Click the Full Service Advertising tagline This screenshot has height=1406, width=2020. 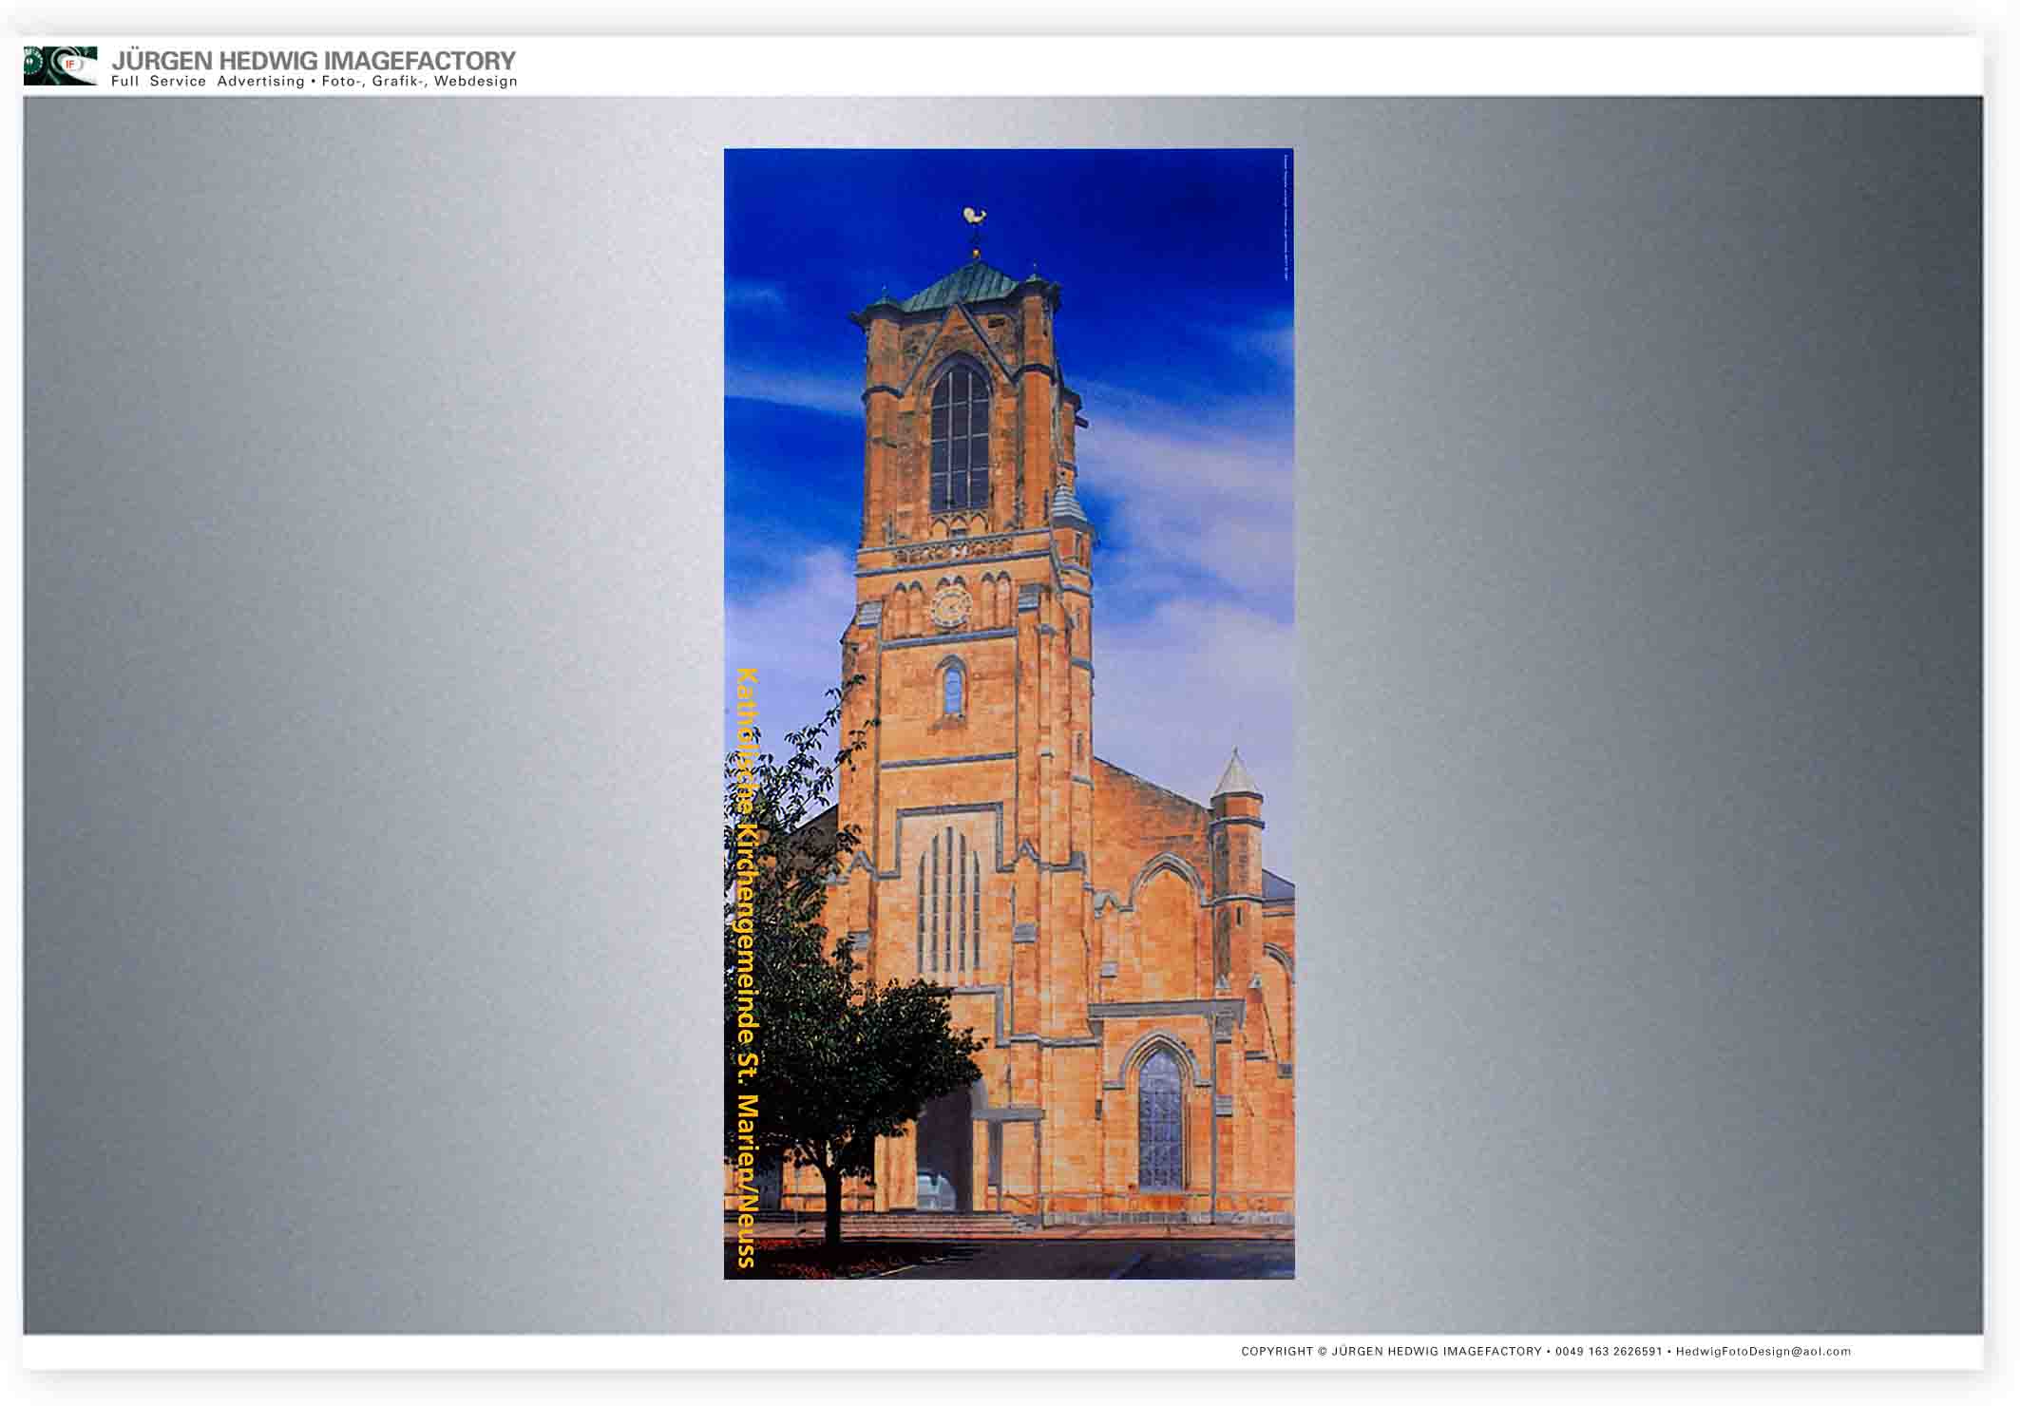pos(207,82)
